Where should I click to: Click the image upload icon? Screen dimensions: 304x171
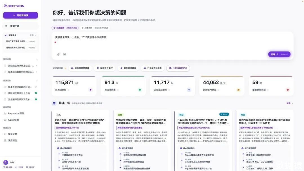[x=64, y=54]
